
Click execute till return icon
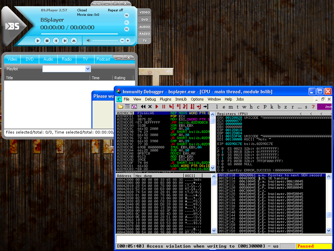click(199, 106)
